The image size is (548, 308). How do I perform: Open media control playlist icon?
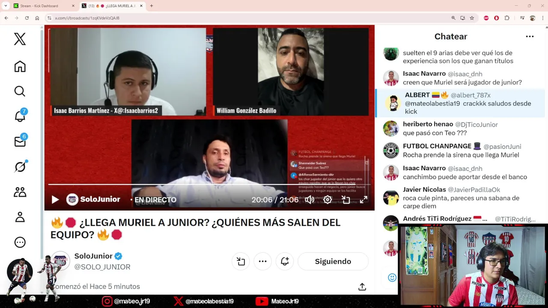522,18
